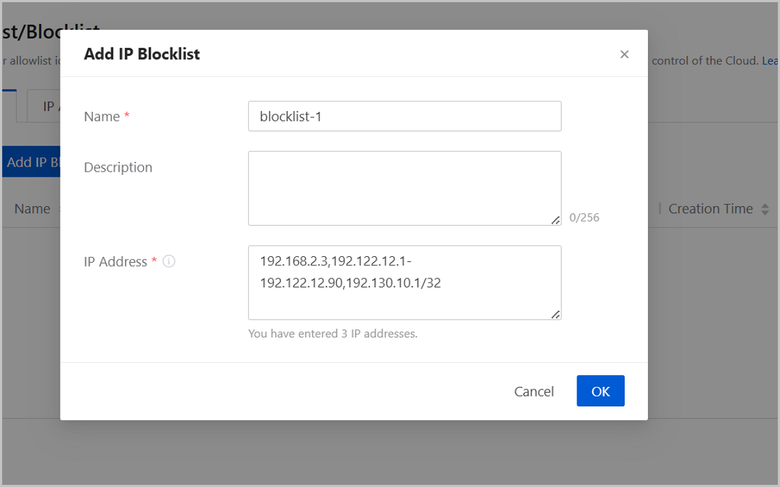Click the Name input field
Viewport: 780px width, 487px height.
click(x=404, y=116)
